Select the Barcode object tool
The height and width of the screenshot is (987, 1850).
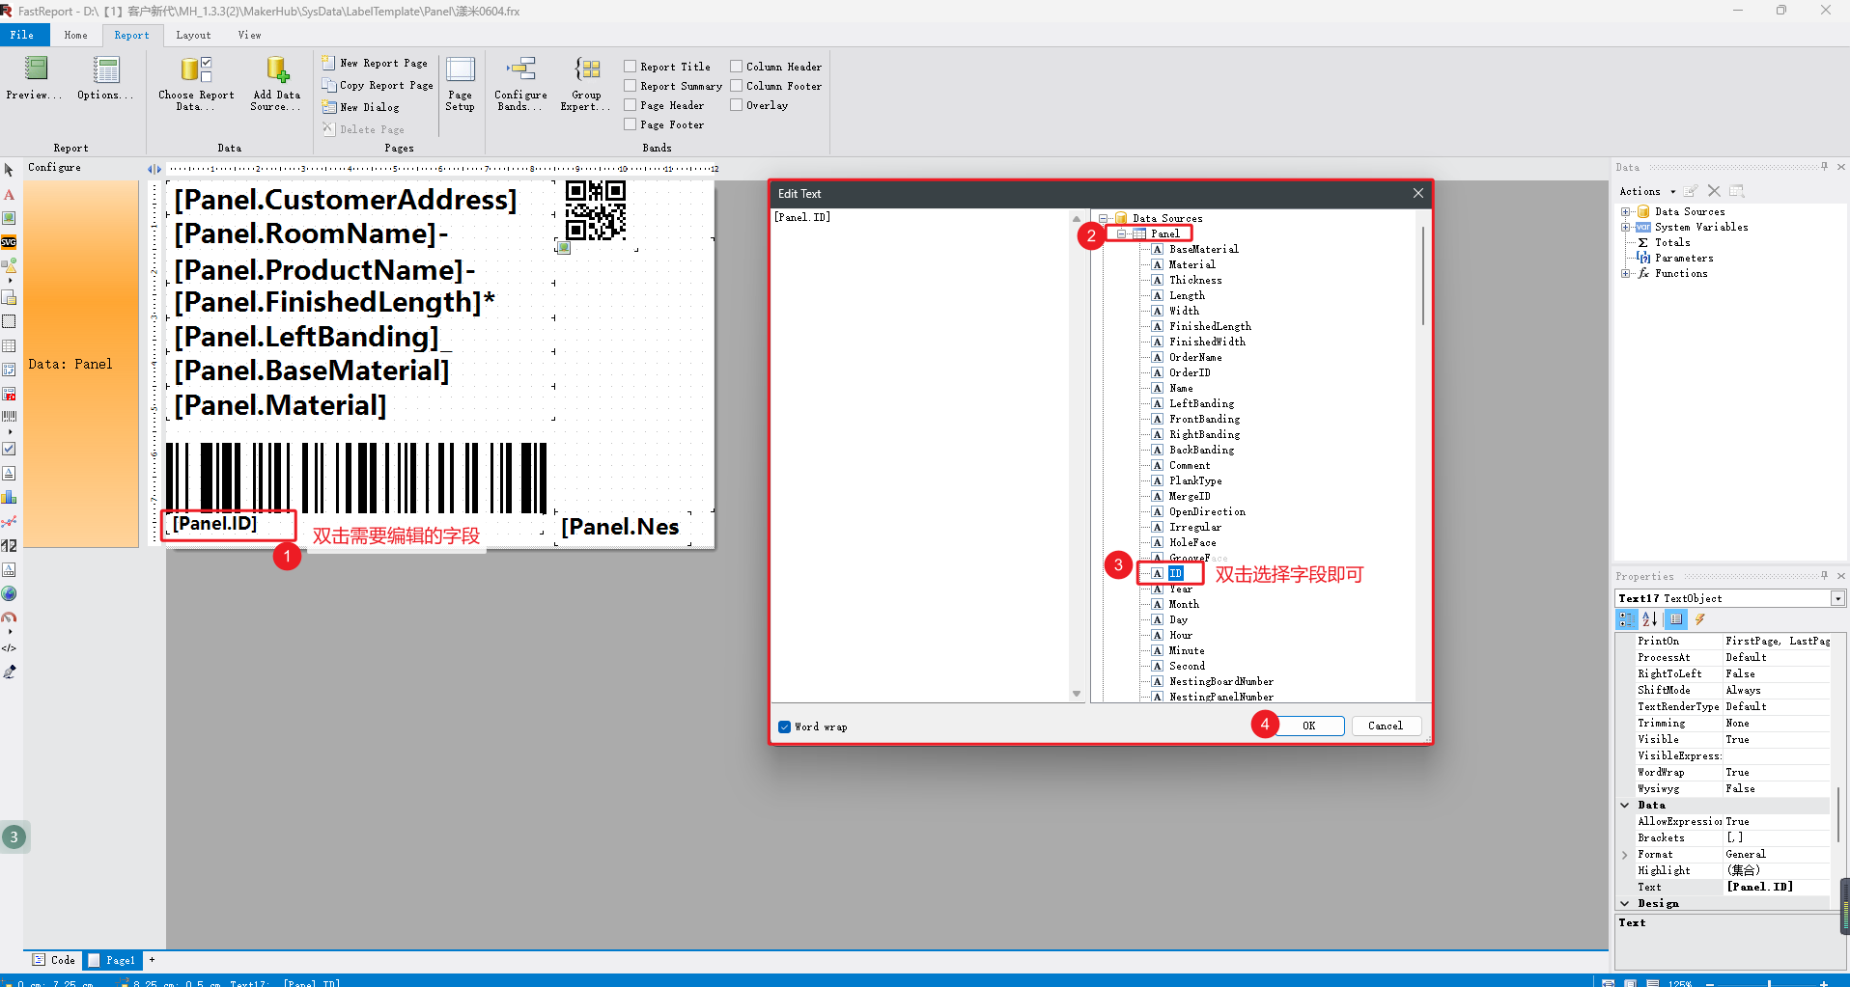pos(9,417)
